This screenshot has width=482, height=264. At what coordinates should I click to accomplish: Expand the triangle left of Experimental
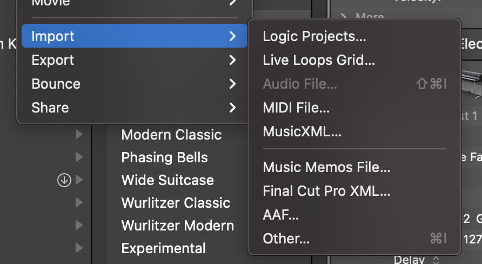click(x=79, y=248)
